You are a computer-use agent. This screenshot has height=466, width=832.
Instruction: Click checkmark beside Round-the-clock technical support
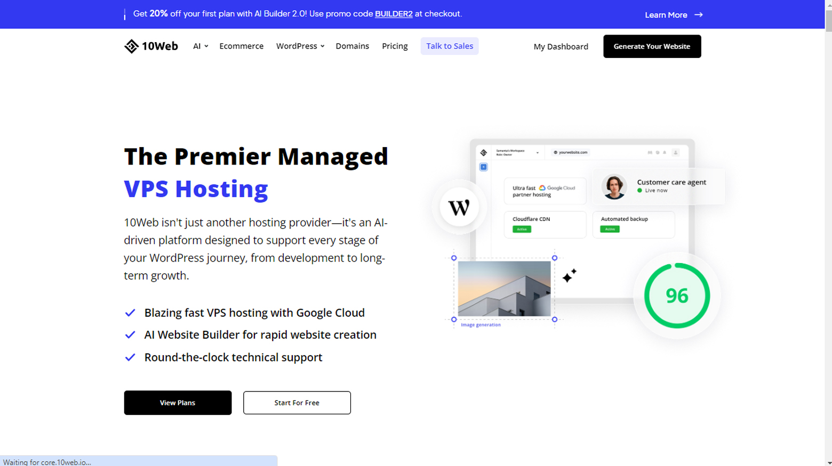click(x=130, y=357)
